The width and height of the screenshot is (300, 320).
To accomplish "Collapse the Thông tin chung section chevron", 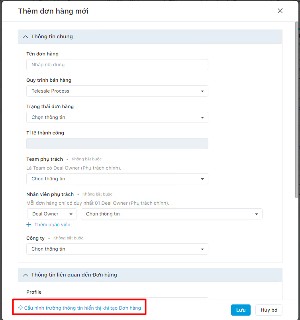I will pyautogui.click(x=25, y=37).
